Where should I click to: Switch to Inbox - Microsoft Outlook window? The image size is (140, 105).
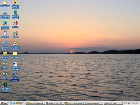pyautogui.click(x=74, y=103)
